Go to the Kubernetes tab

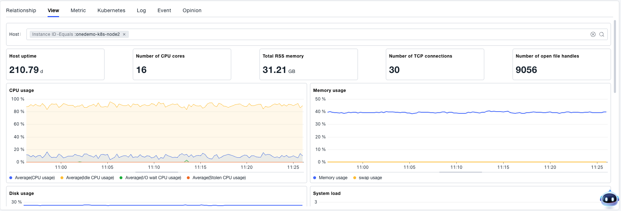point(111,10)
